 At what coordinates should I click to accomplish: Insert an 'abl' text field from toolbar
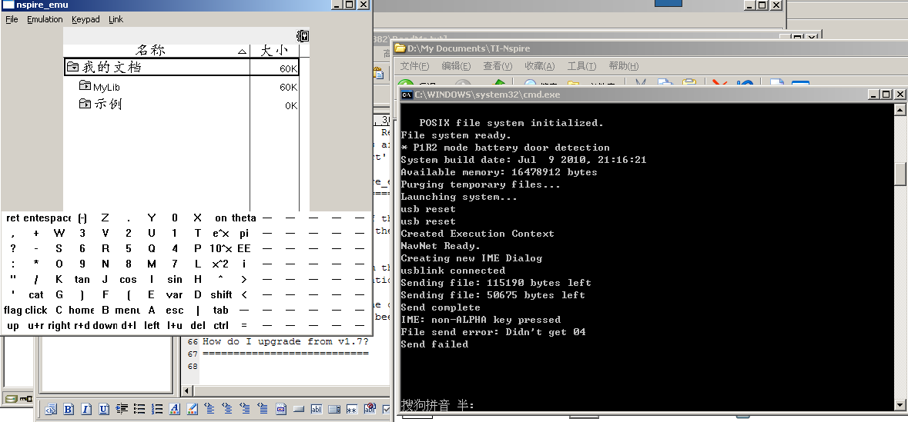point(317,409)
